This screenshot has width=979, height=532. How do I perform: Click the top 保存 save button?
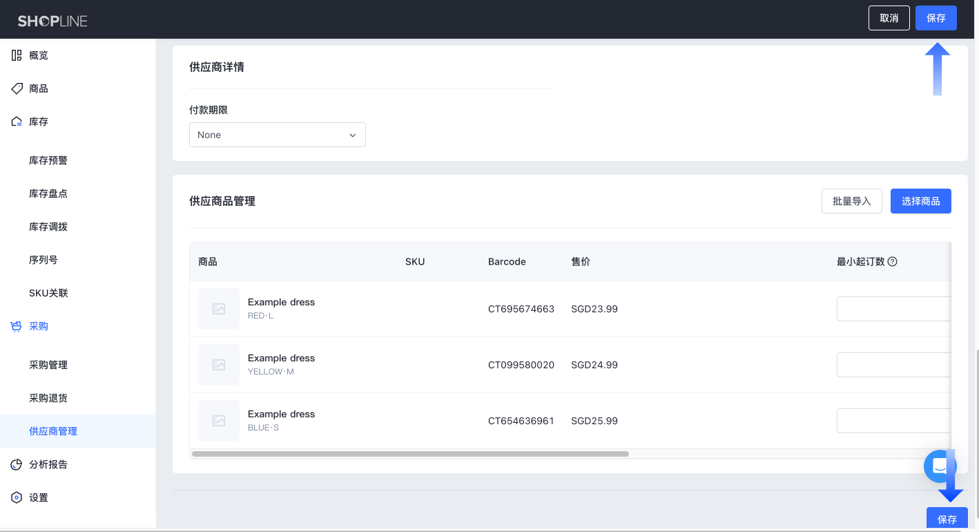[x=936, y=18]
